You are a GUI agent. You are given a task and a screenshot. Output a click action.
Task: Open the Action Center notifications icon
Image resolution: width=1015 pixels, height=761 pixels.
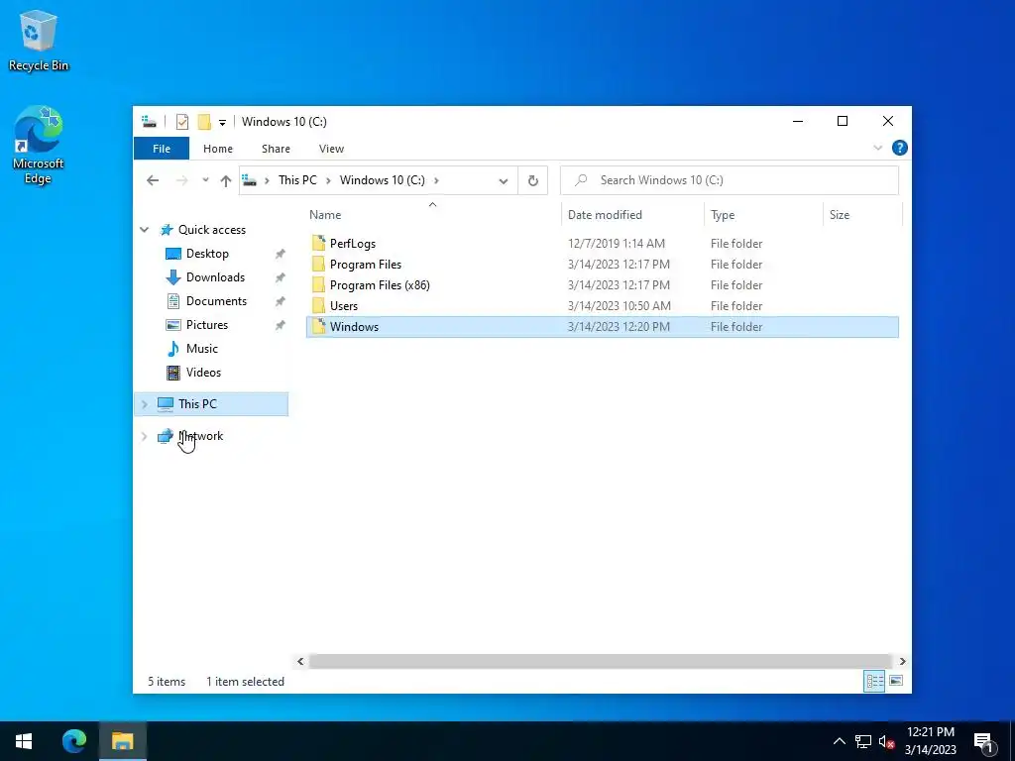tap(983, 741)
